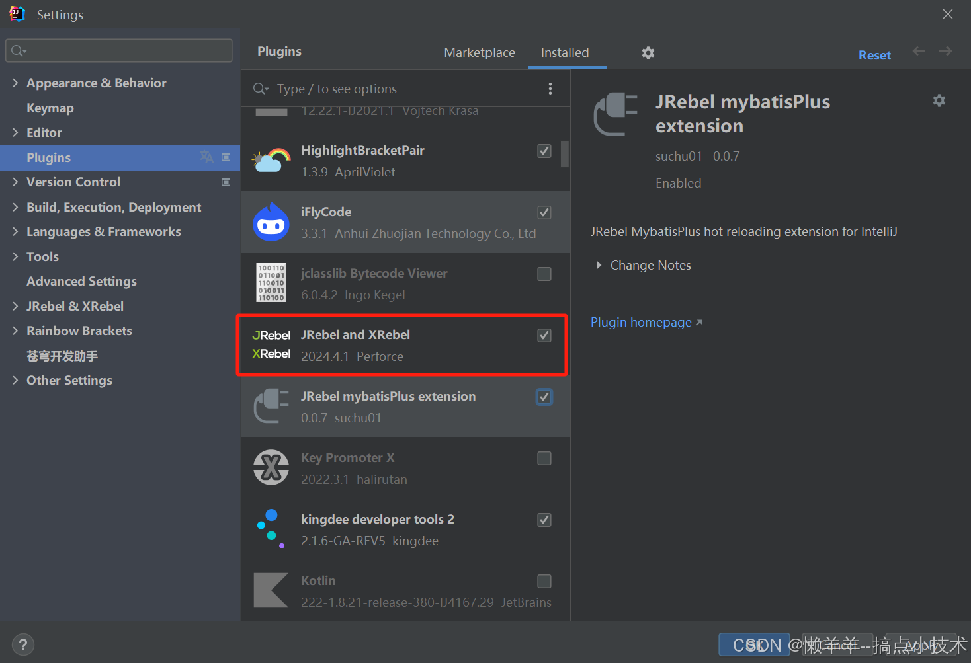Select iFlyCode plugin name

[326, 212]
